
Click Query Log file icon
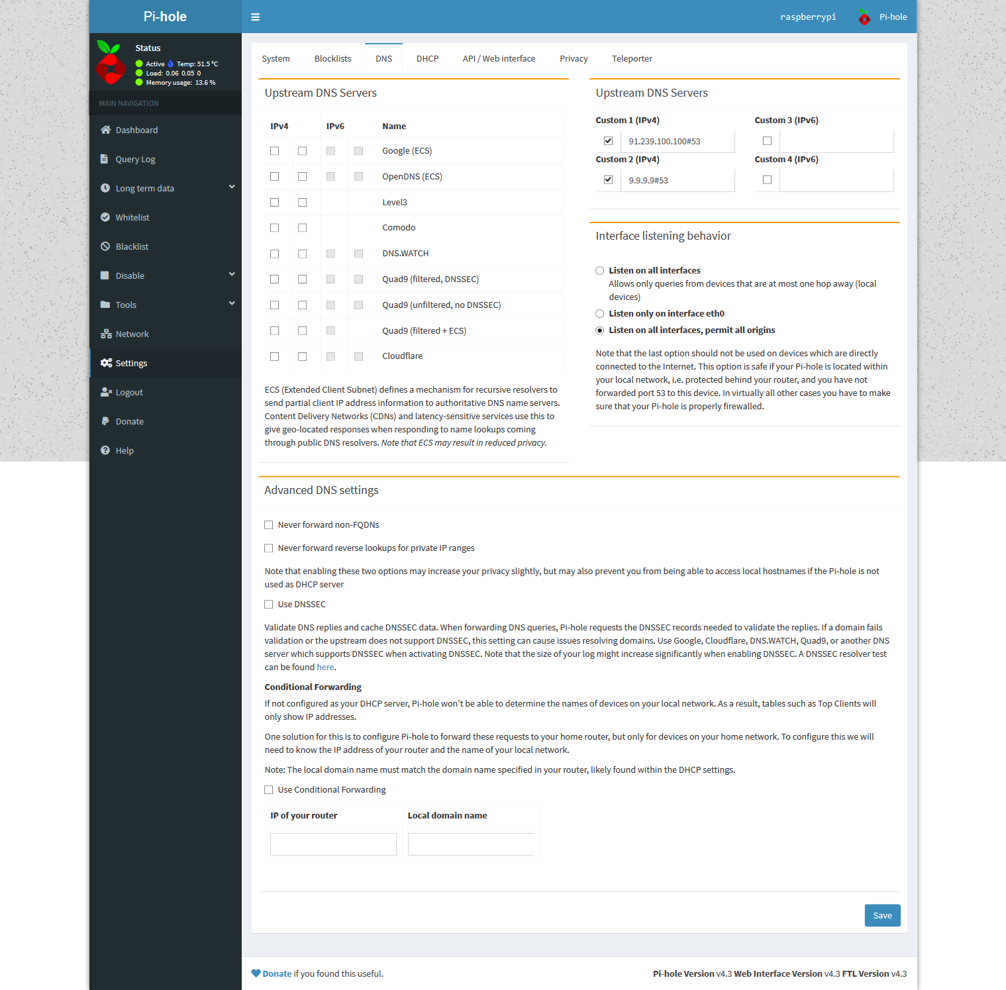point(105,159)
